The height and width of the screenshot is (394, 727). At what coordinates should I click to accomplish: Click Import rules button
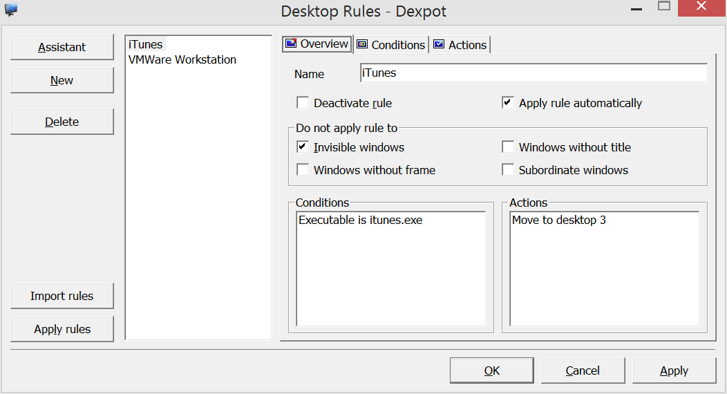pyautogui.click(x=62, y=296)
